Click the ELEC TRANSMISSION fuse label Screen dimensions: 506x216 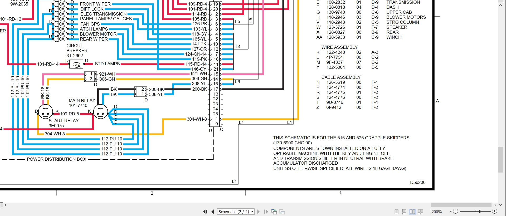103,14
